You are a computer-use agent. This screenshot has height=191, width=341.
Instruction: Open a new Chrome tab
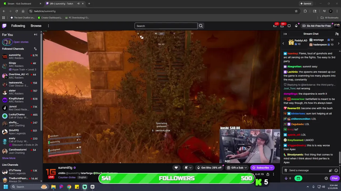coord(89,4)
